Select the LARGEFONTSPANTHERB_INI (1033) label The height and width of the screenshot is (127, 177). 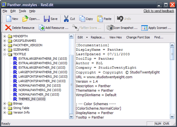[43, 72]
